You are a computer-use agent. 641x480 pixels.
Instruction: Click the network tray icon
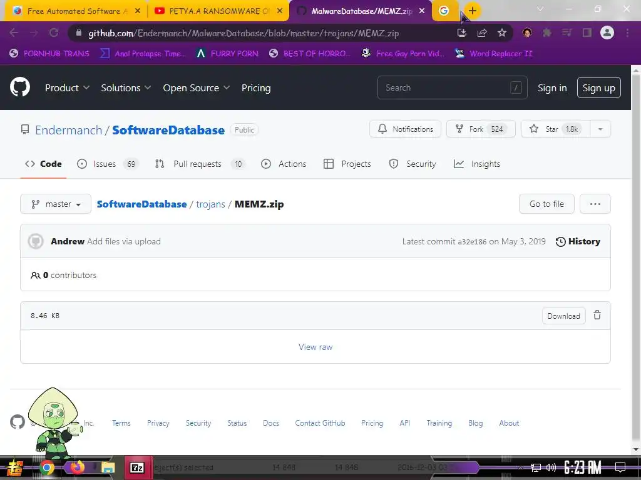click(x=536, y=467)
